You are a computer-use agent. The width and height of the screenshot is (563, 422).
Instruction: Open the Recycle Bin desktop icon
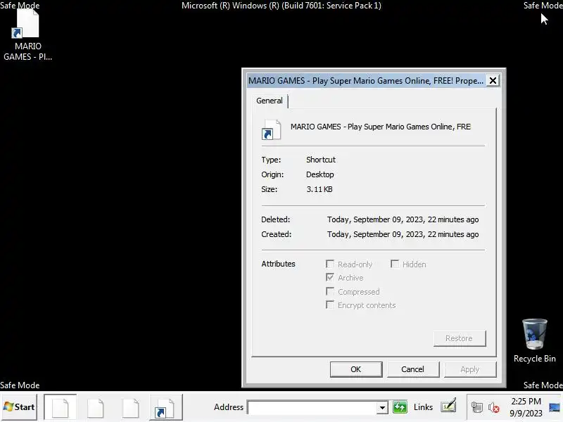534,341
